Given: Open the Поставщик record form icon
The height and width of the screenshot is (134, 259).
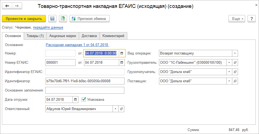Looking at the screenshot, I should pyautogui.click(x=235, y=81).
